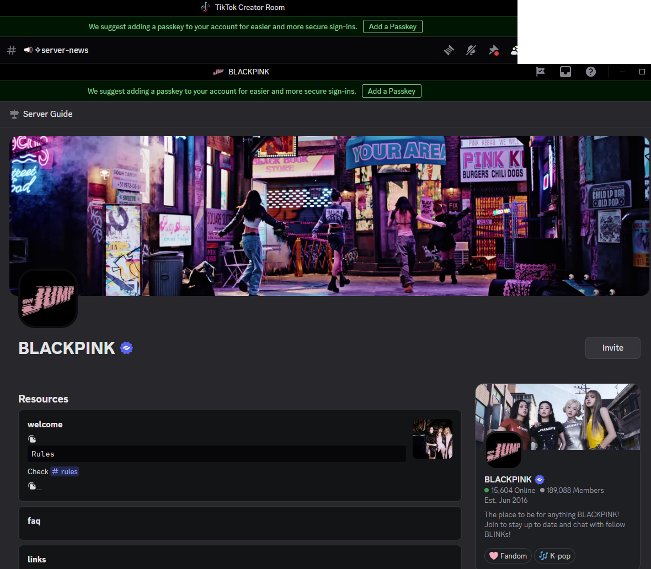Click Add a Passkey in the TikTok Creator Room window

tap(393, 26)
